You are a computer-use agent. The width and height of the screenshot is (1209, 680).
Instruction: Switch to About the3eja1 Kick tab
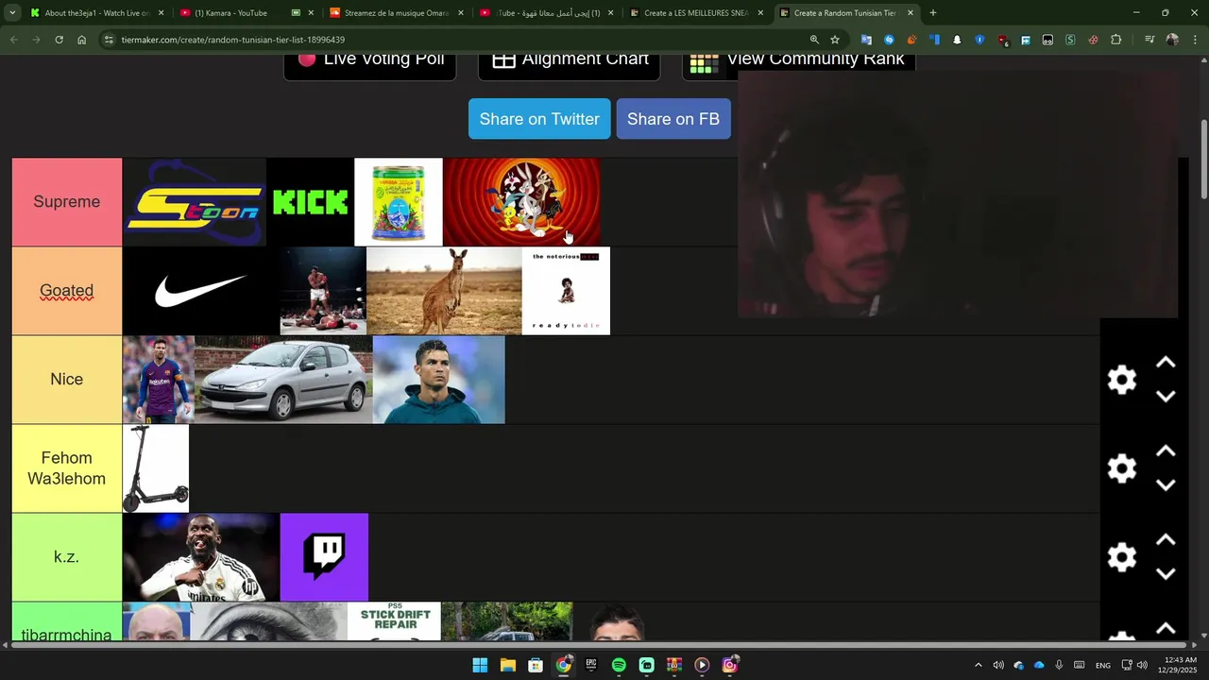pyautogui.click(x=96, y=13)
